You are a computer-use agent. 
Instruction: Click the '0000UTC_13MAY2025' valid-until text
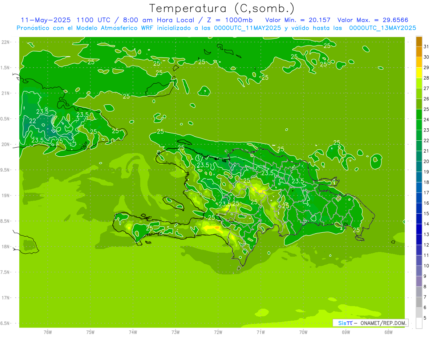click(x=383, y=28)
